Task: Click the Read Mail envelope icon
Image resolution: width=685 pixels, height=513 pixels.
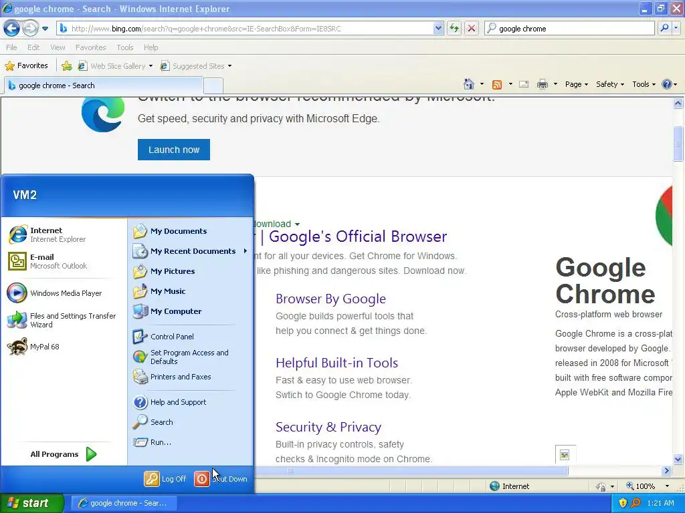Action: click(524, 84)
